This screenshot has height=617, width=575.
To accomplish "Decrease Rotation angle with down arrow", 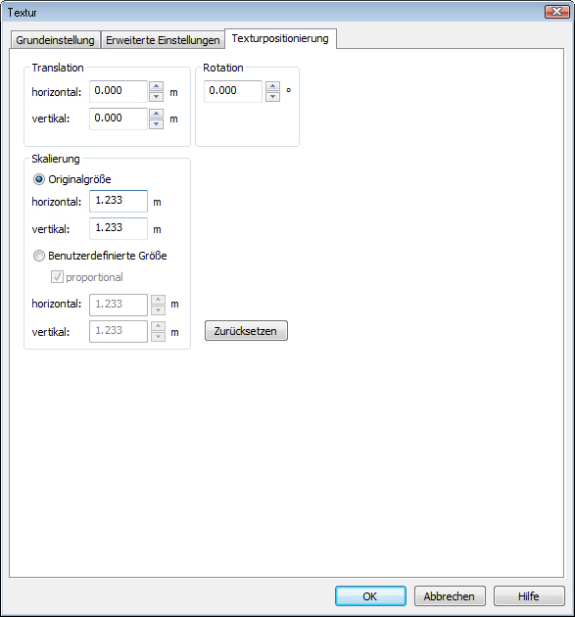I will [x=272, y=96].
